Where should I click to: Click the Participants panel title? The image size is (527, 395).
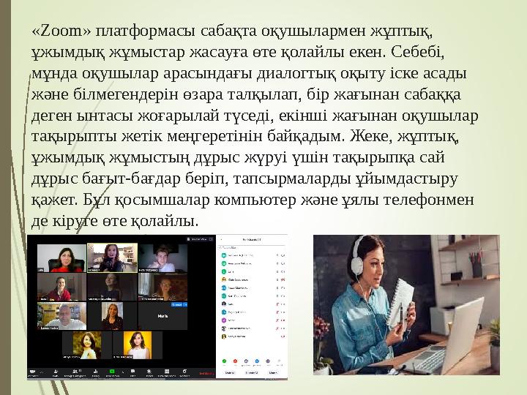[x=252, y=239]
